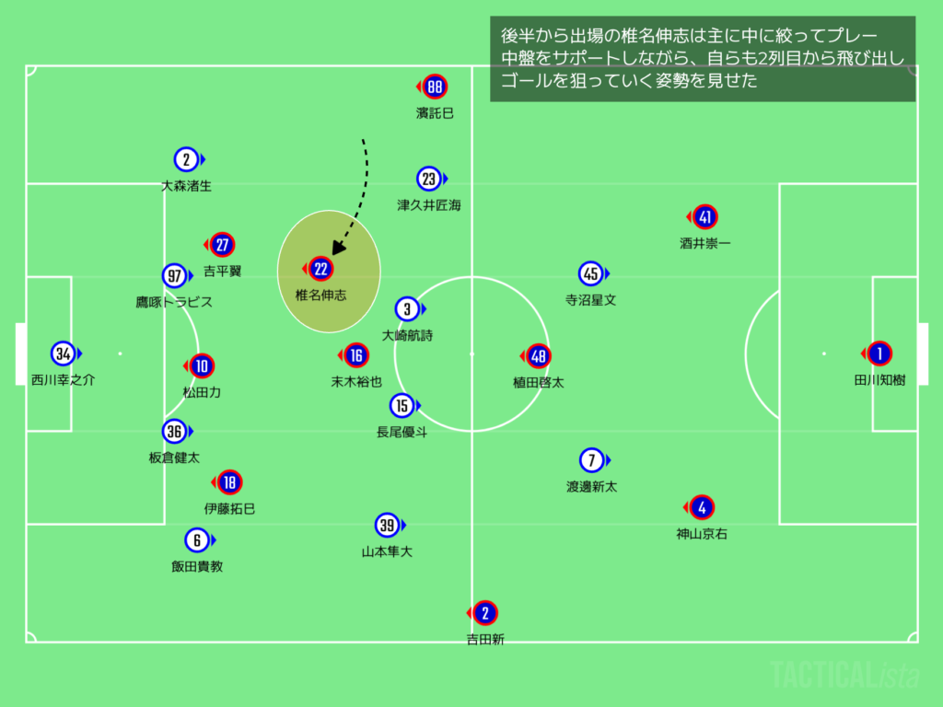
Task: Select goalkeeper marker number 1
Action: pos(880,353)
